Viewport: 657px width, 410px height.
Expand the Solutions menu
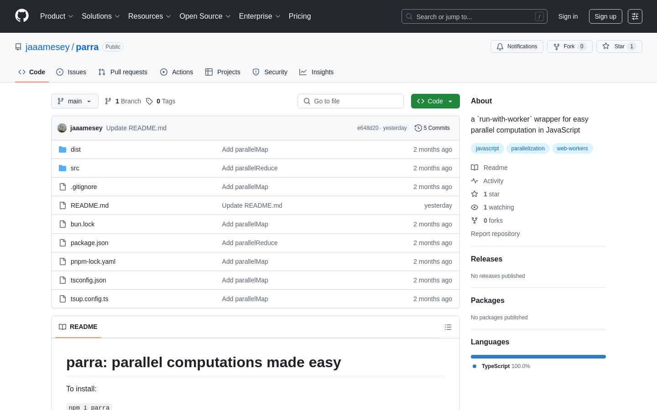click(x=101, y=16)
